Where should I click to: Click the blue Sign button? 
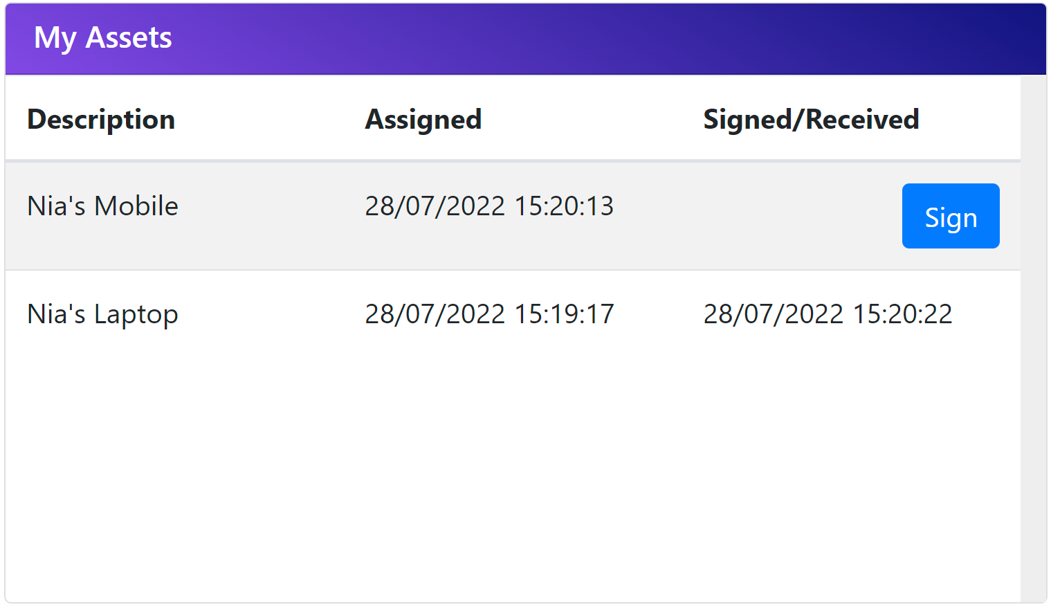pos(950,216)
